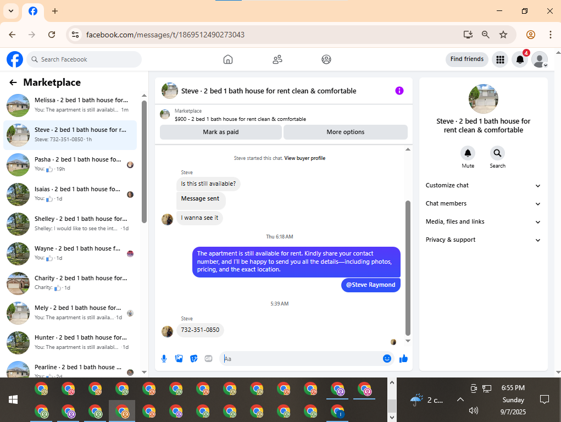Open conversation information purple icon
Screen dimensions: 561x422
(x=399, y=91)
